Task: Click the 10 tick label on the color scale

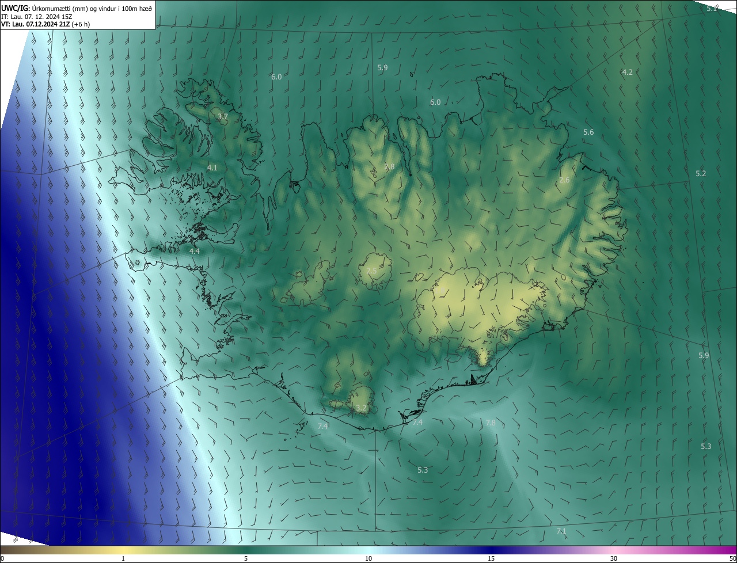Action: 368,559
